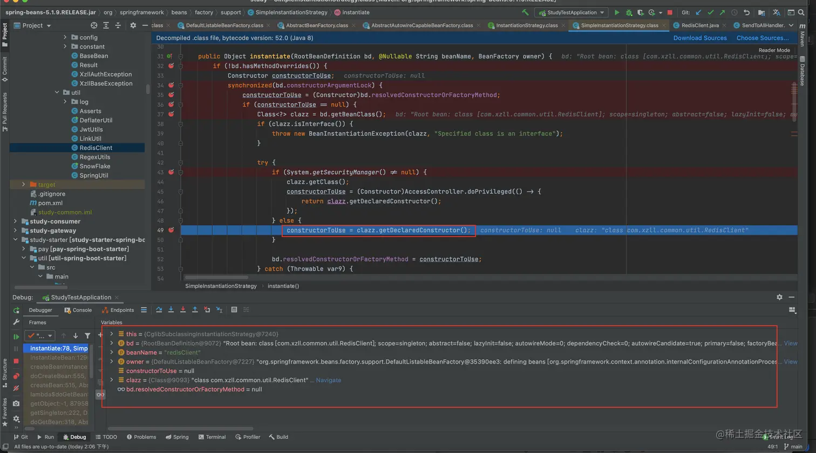Step over the current line in the debugger

coord(159,310)
